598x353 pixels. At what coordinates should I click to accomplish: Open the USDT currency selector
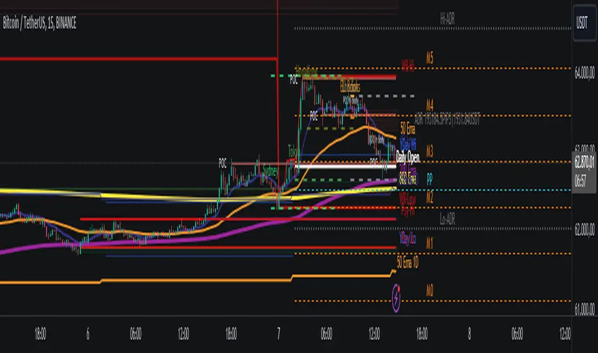click(584, 23)
